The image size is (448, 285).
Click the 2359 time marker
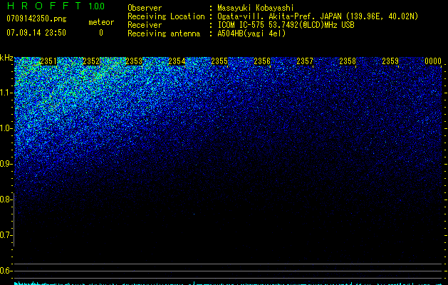390,61
